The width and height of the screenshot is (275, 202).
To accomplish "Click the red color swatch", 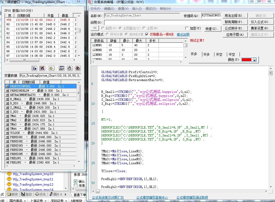I will coord(246,60).
